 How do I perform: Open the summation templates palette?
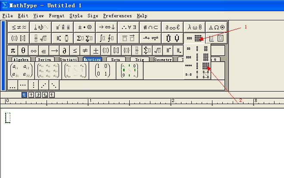pyautogui.click(x=84, y=38)
